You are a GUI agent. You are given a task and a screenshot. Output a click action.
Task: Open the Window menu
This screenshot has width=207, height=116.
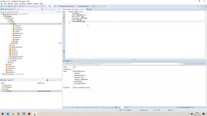coord(36,4)
